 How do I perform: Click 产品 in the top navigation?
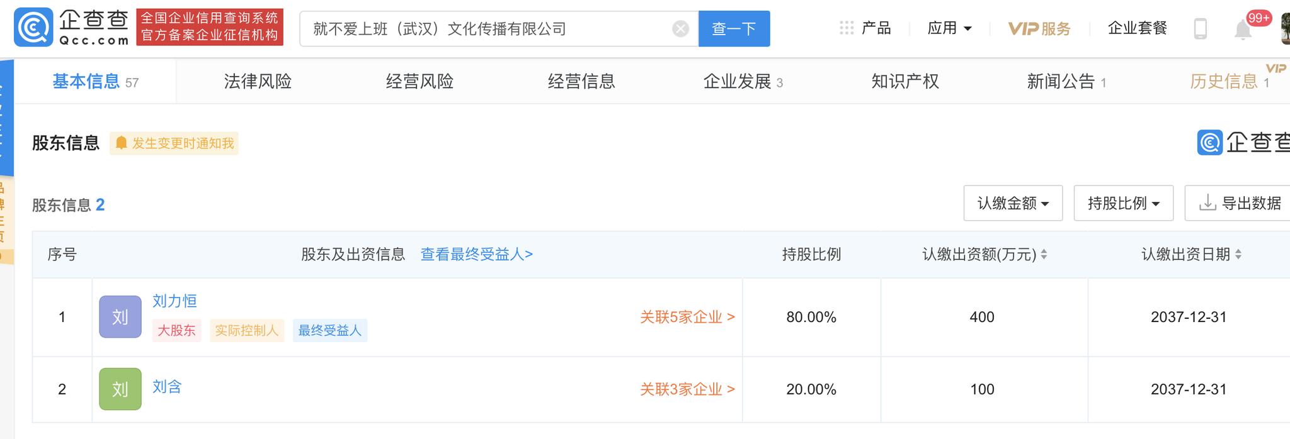pos(876,28)
